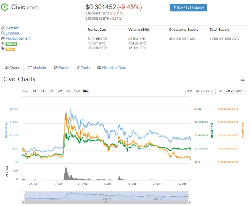251x206 pixels.
Task: Click the $0.301452 price value
Action: pos(100,7)
